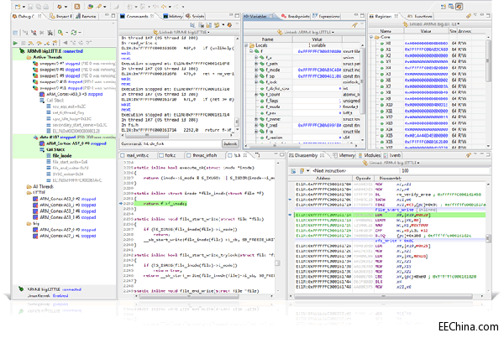Click the Save icon in the main toolbar
Screen dimensions: 504x338
[x=30, y=7]
